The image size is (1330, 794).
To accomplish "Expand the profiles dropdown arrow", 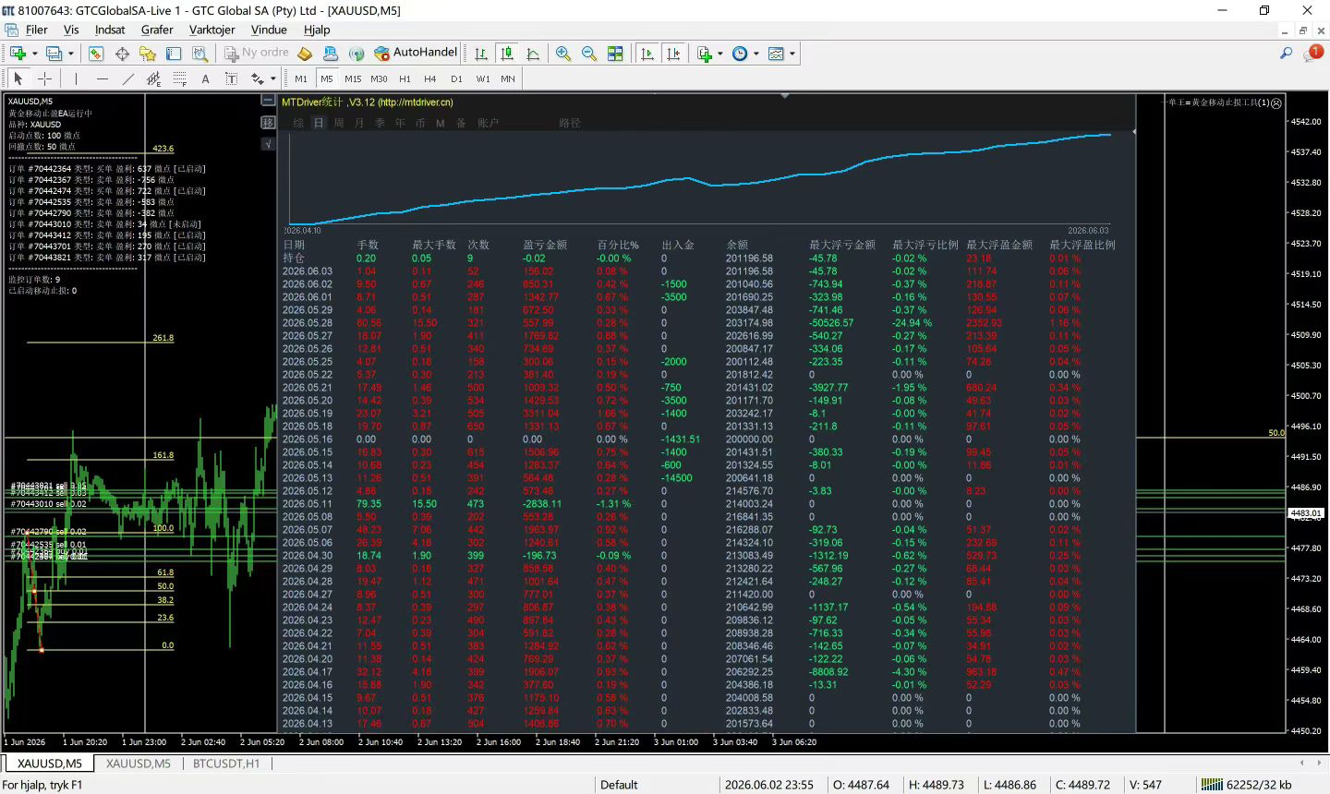I will [x=70, y=54].
